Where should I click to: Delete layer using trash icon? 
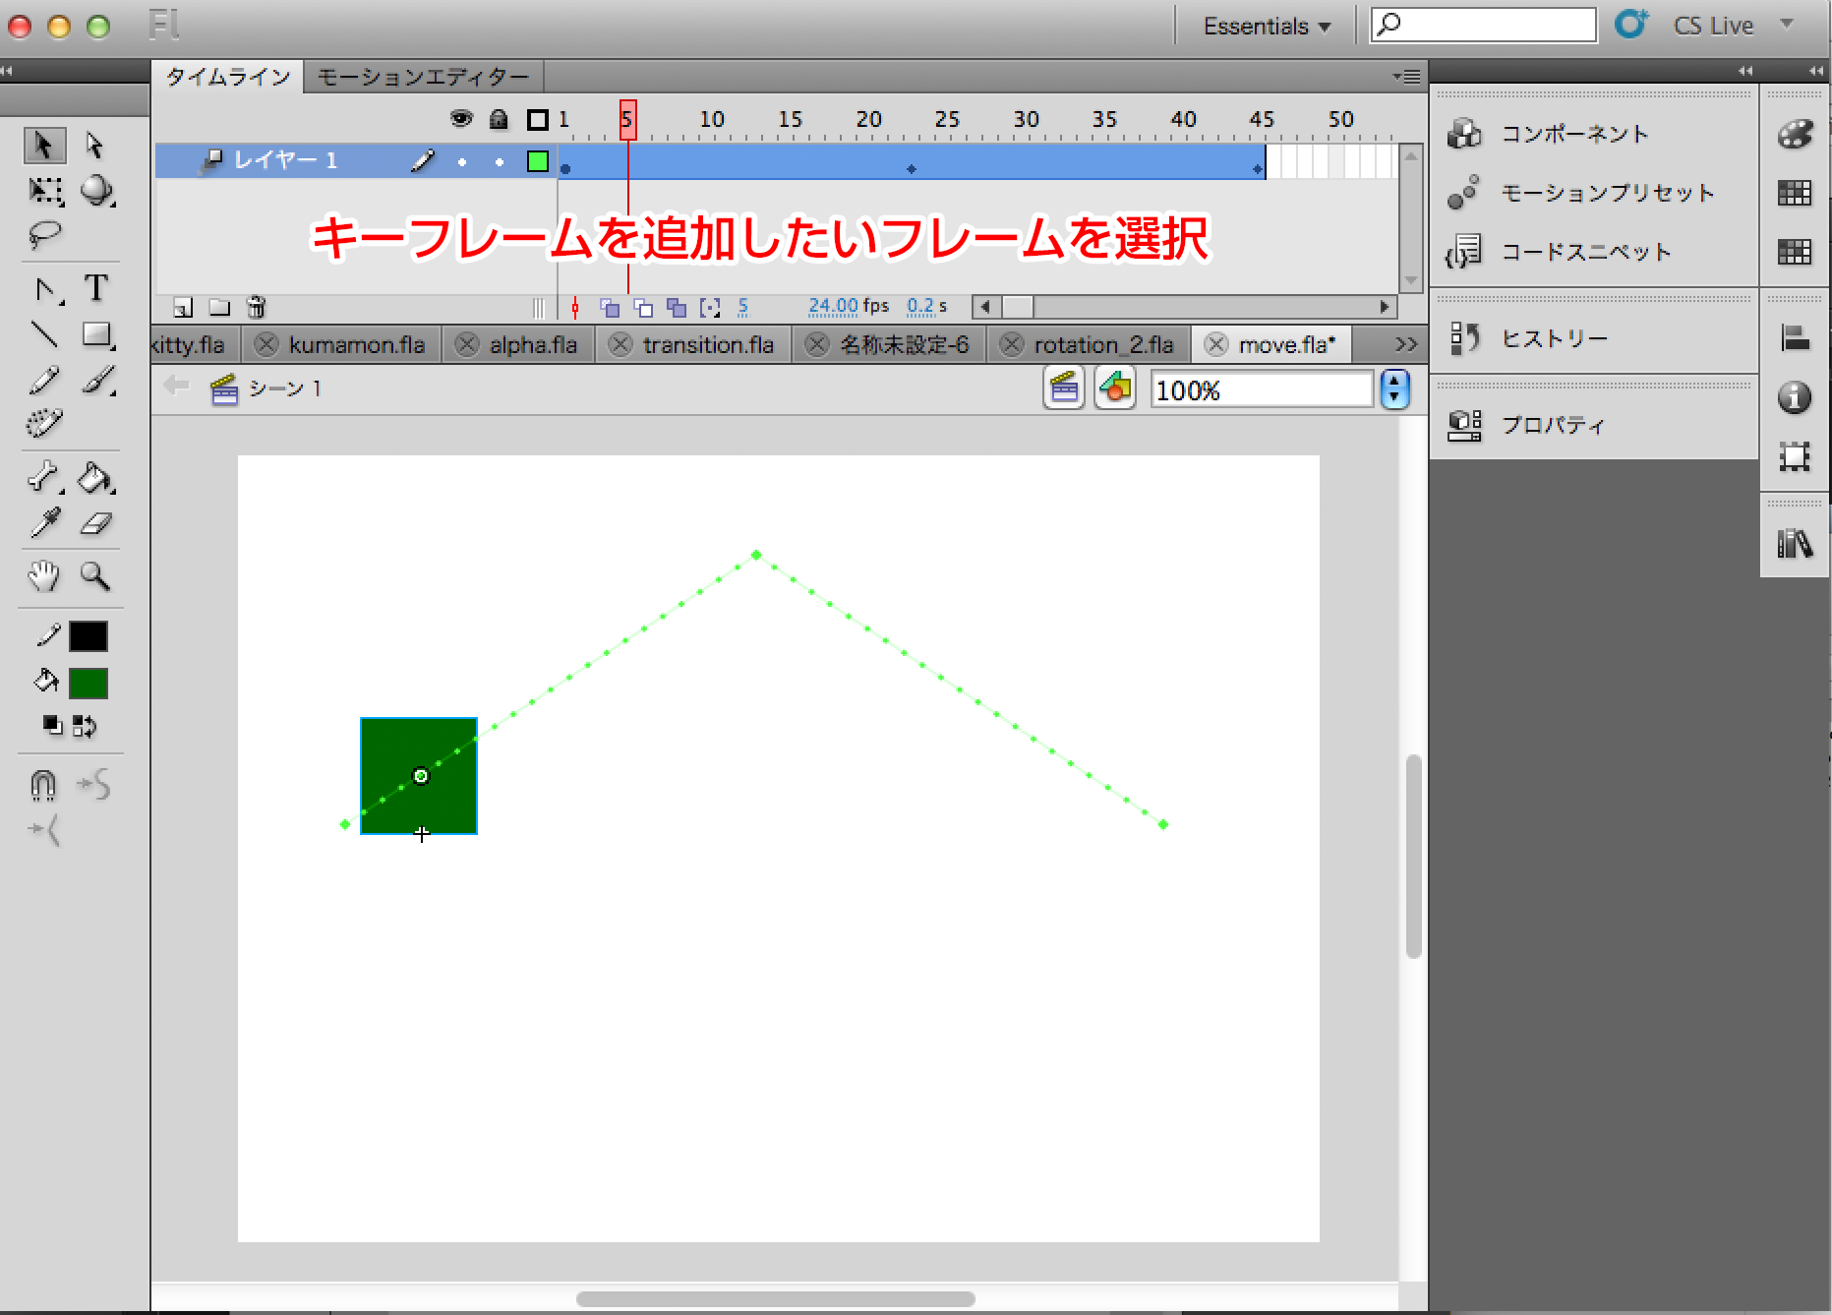click(x=256, y=308)
